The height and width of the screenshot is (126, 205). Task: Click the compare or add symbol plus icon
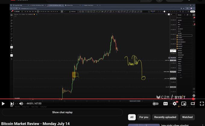click(x=22, y=11)
